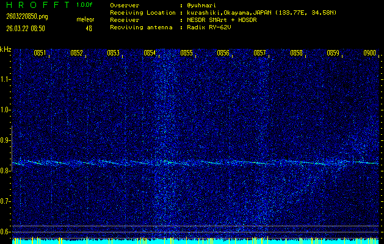
Task: Click the kHz axis unit label
Action: tap(5, 50)
